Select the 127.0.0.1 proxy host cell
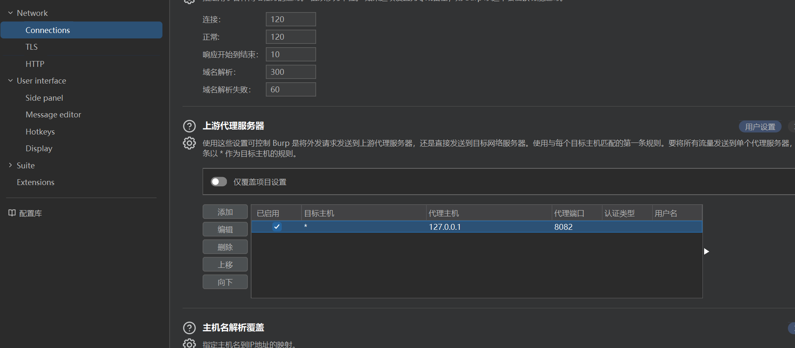 489,227
